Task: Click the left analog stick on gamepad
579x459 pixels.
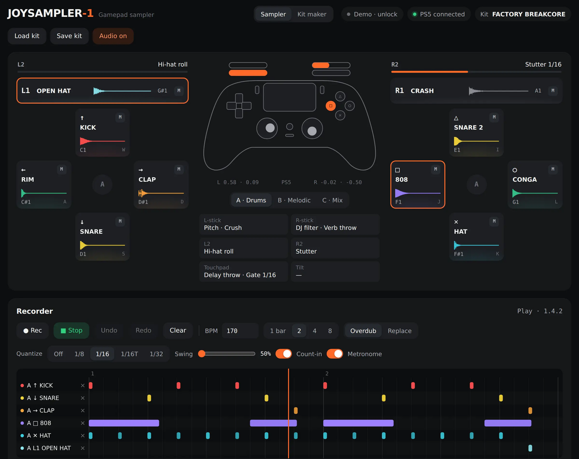Action: click(x=267, y=128)
